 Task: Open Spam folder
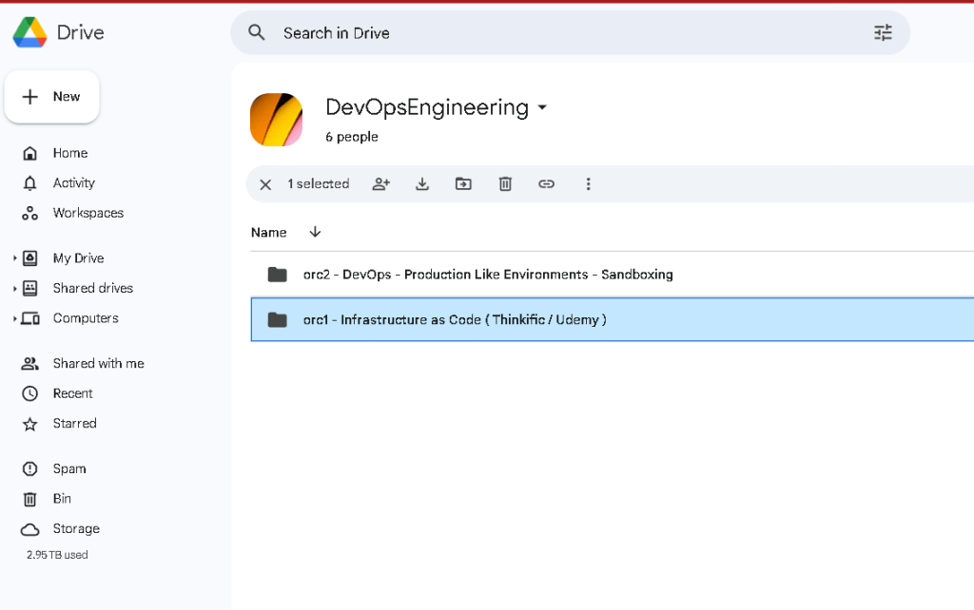[68, 468]
